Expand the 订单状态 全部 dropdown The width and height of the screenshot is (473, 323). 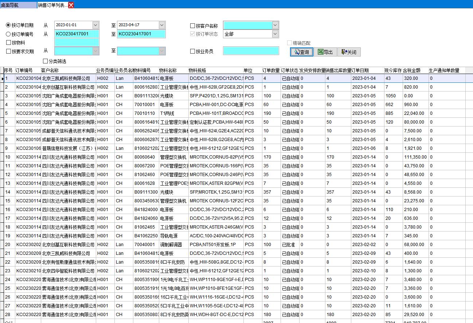click(x=275, y=34)
